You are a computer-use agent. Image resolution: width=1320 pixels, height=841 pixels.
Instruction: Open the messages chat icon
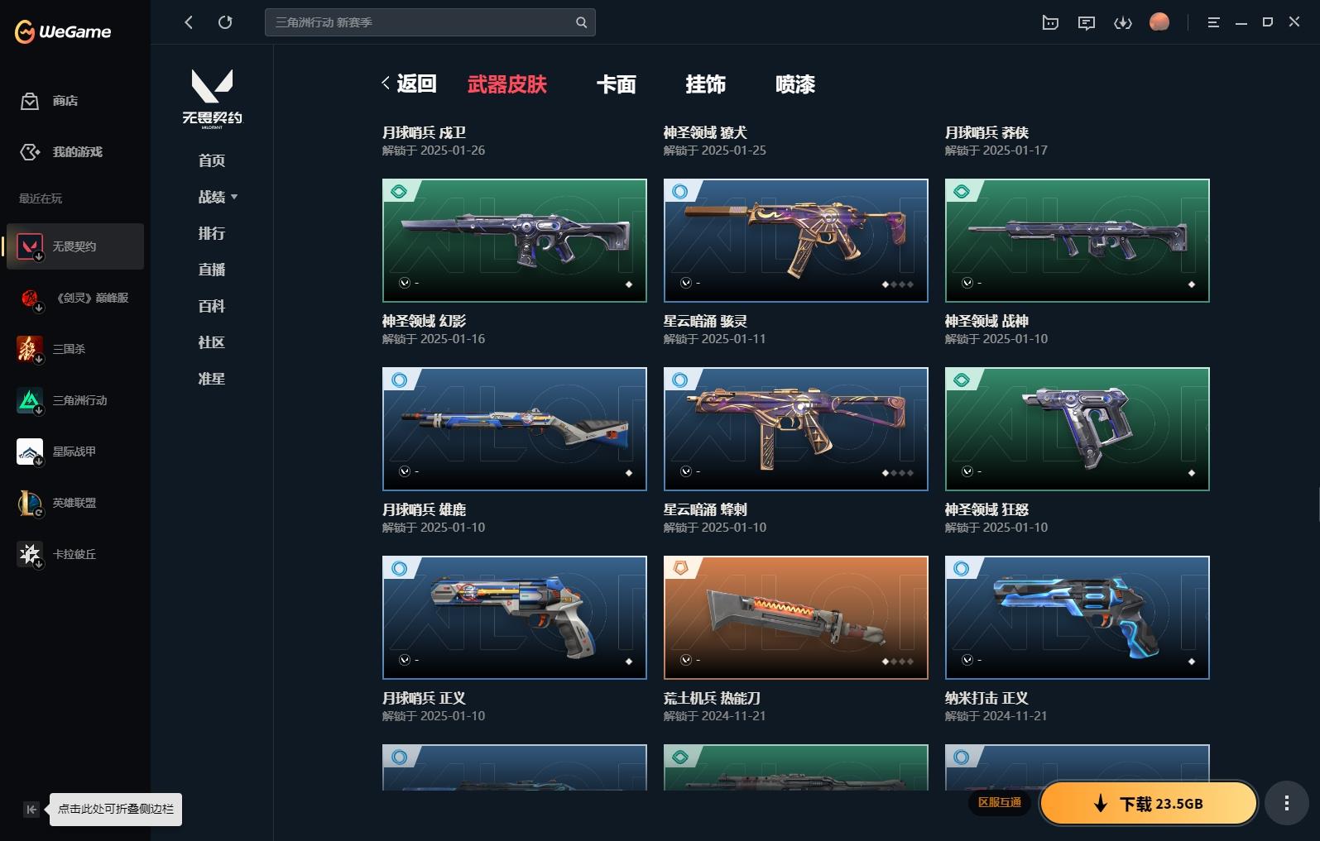(x=1086, y=22)
